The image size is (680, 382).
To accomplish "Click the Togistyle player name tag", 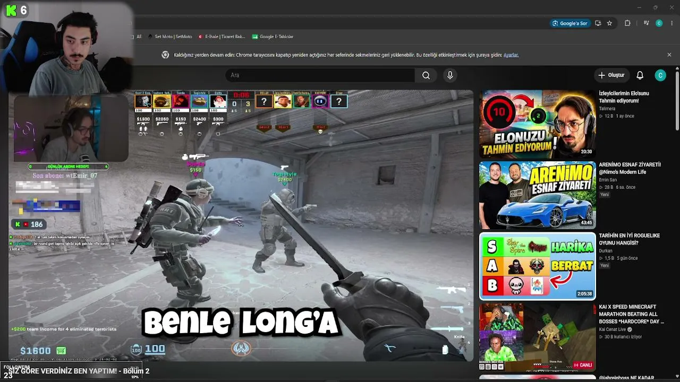I will pyautogui.click(x=285, y=174).
